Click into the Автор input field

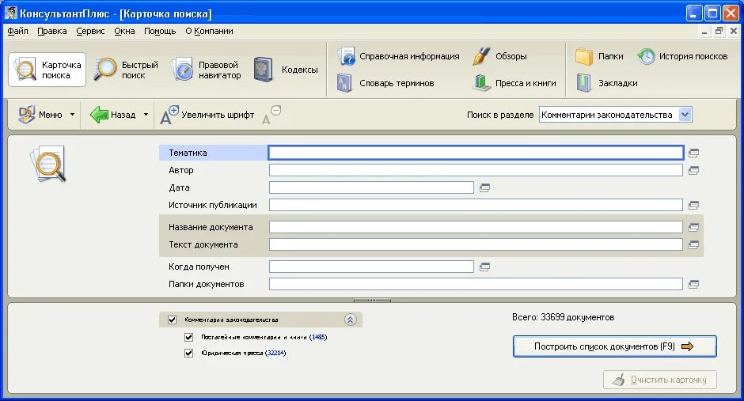(x=476, y=170)
